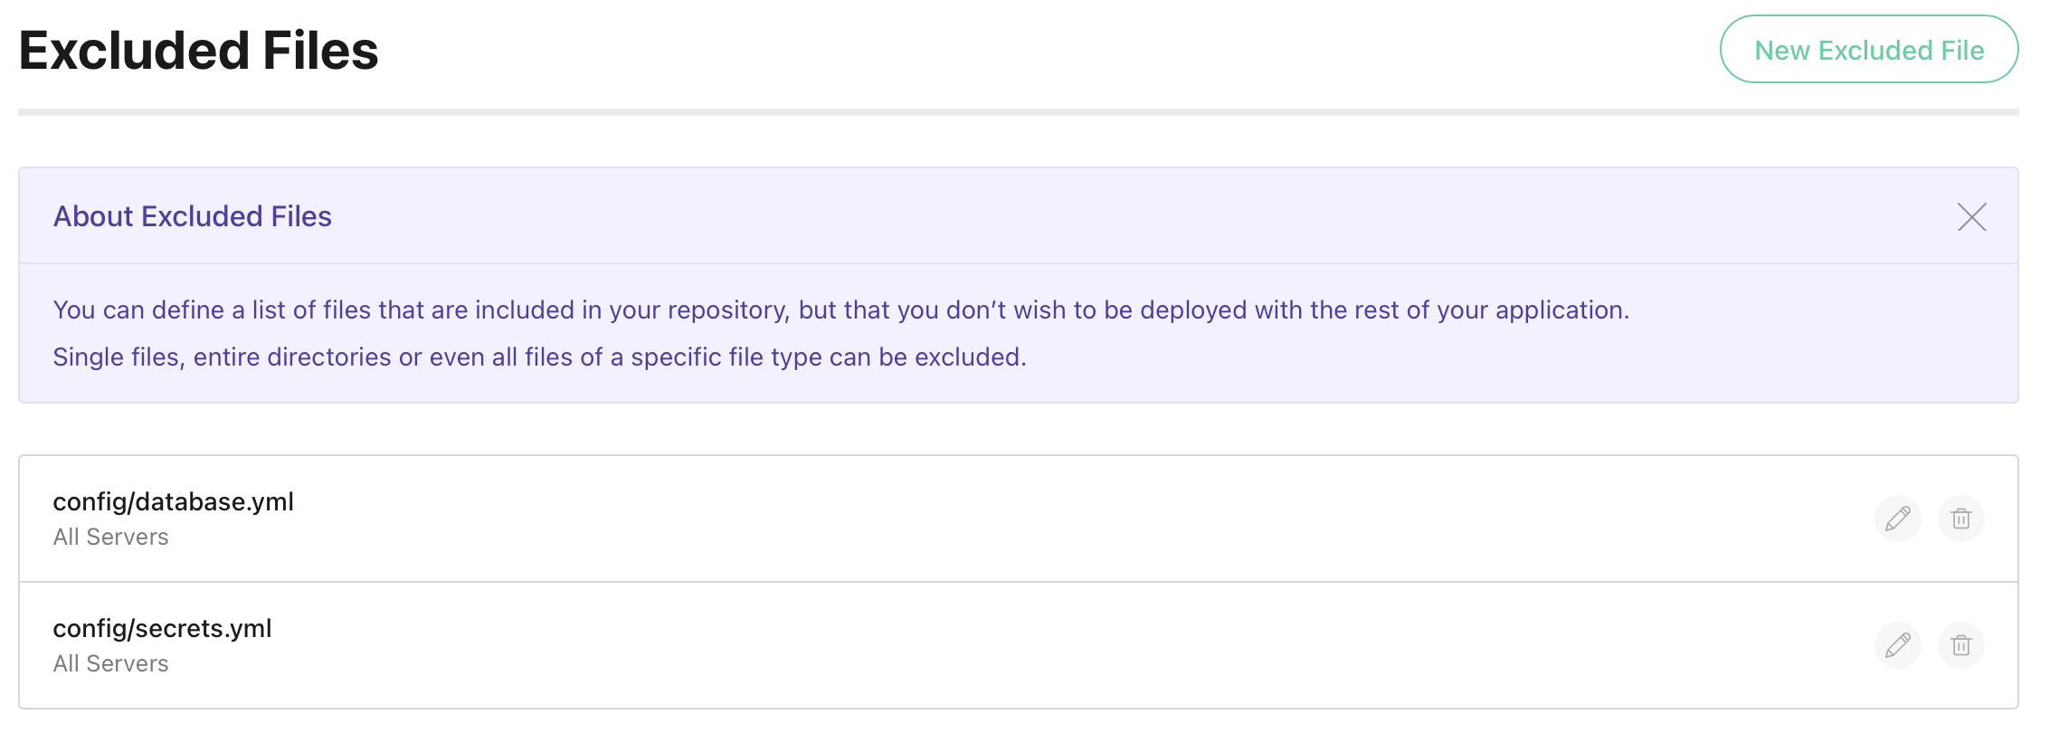Delete the config/database.yml excluded file
The image size is (2059, 733).
pos(1960,519)
